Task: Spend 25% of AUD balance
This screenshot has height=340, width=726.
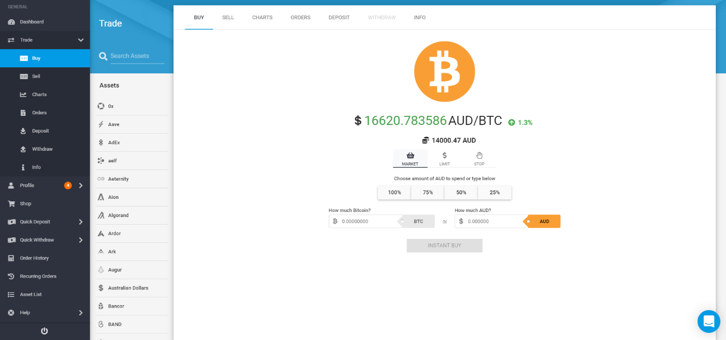Action: (495, 193)
